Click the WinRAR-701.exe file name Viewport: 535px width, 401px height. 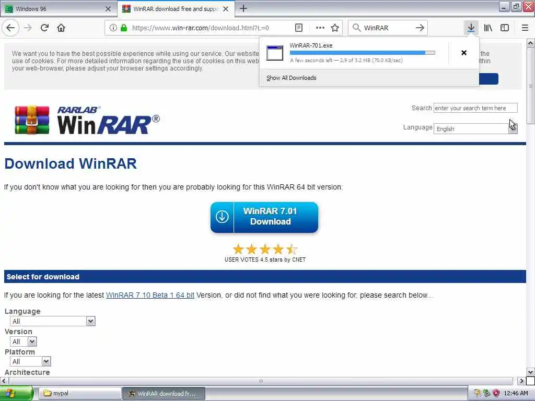click(x=311, y=45)
